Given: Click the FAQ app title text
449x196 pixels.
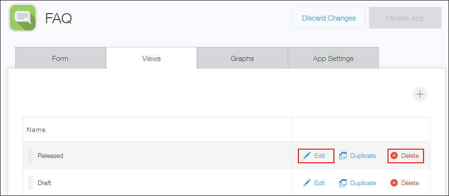Looking at the screenshot, I should click(58, 18).
